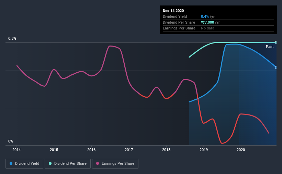
Task: Select the 2016 x-axis label
Action: [x=91, y=150]
